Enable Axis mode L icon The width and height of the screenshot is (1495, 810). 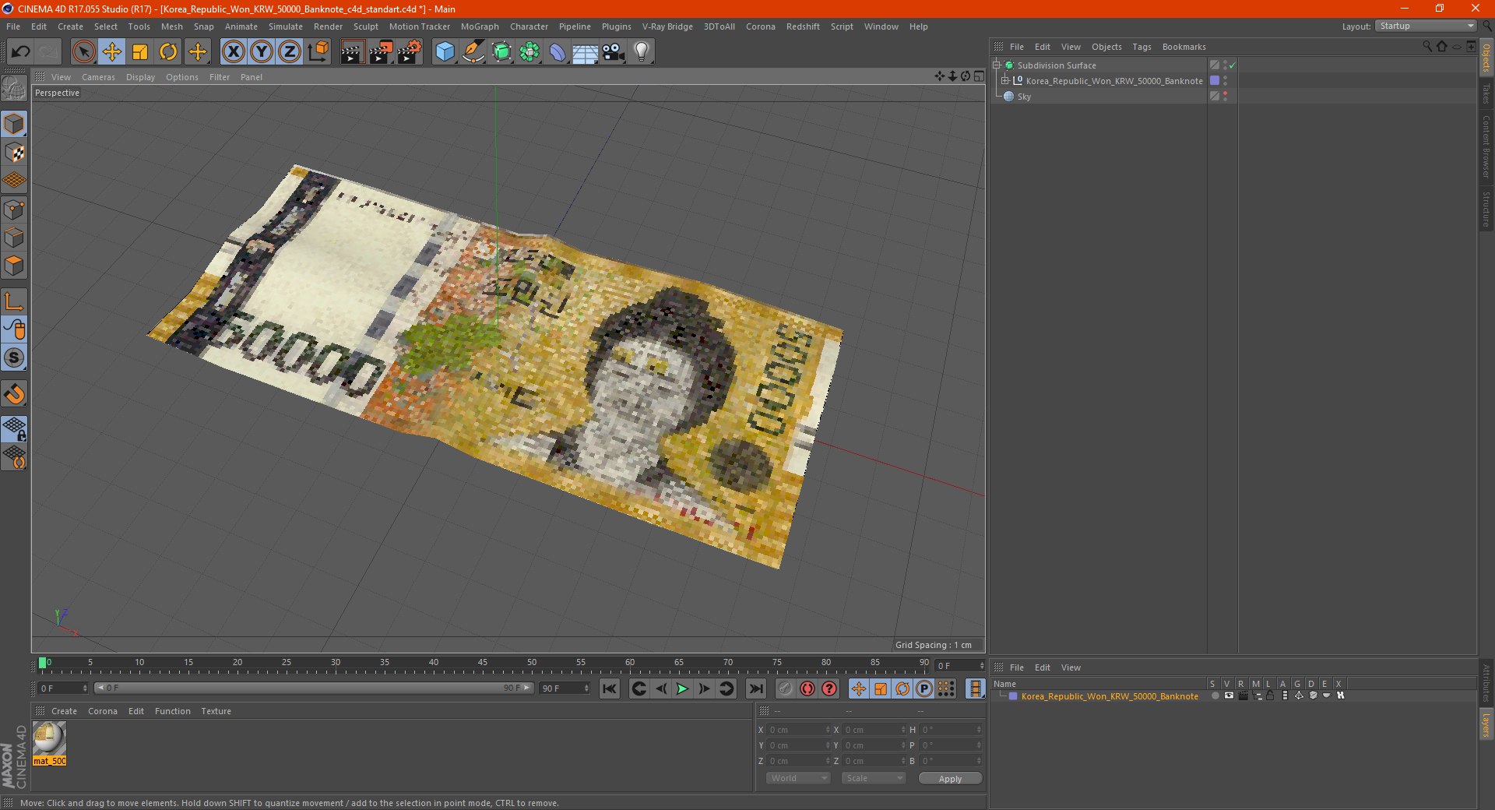point(14,301)
